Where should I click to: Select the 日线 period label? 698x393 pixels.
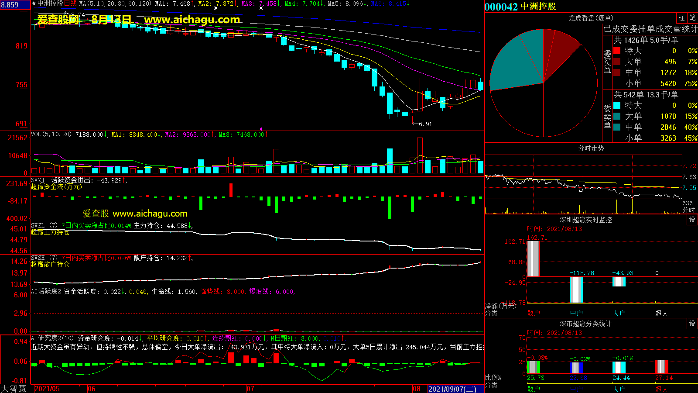point(70,3)
